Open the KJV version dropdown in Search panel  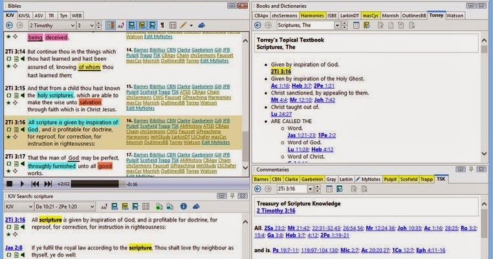point(19,207)
